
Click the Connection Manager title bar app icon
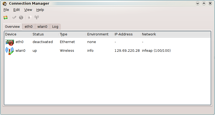[x=5, y=4]
